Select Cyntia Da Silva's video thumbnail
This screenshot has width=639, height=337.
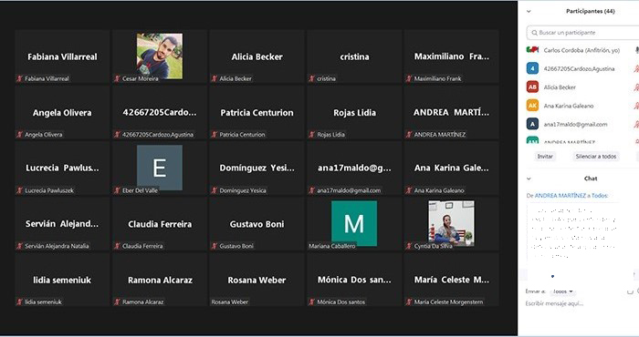[x=451, y=223]
